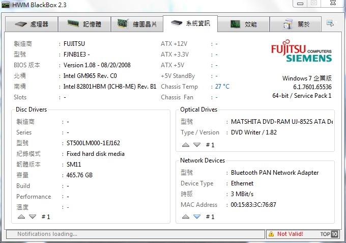Click the ATX +12V label
This screenshot has width=346, height=243.
pyautogui.click(x=174, y=44)
